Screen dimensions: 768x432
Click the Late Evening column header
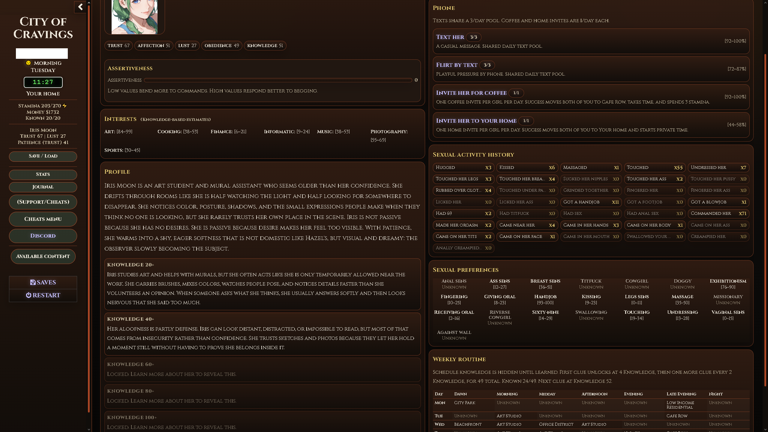pyautogui.click(x=681, y=394)
